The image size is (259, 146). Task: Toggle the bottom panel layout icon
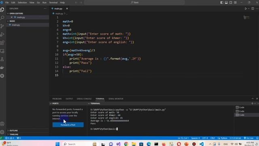[x=226, y=2]
